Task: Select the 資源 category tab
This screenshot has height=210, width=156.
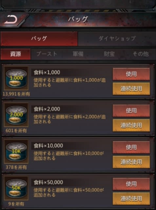Action: tap(15, 54)
